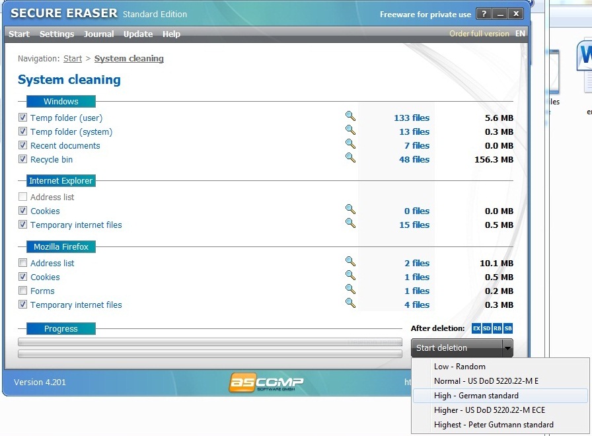Image resolution: width=592 pixels, height=436 pixels.
Task: Click magnifier beside Internet Explorer Cookies
Action: [350, 209]
